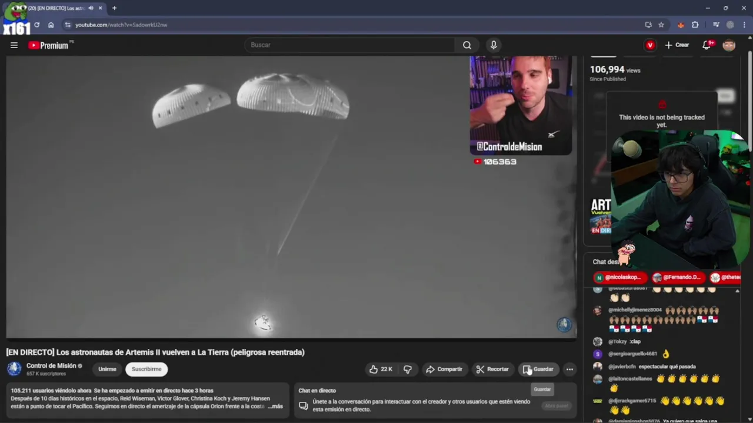Click the red V extension badge
Image resolution: width=753 pixels, height=423 pixels.
tap(650, 45)
